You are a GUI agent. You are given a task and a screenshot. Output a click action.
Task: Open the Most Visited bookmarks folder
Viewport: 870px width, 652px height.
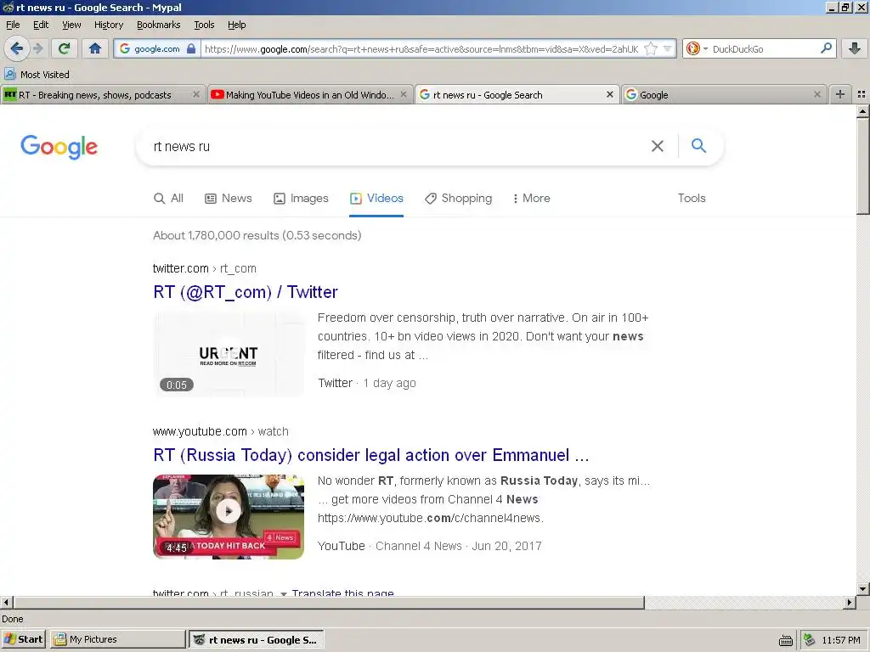[x=37, y=75]
